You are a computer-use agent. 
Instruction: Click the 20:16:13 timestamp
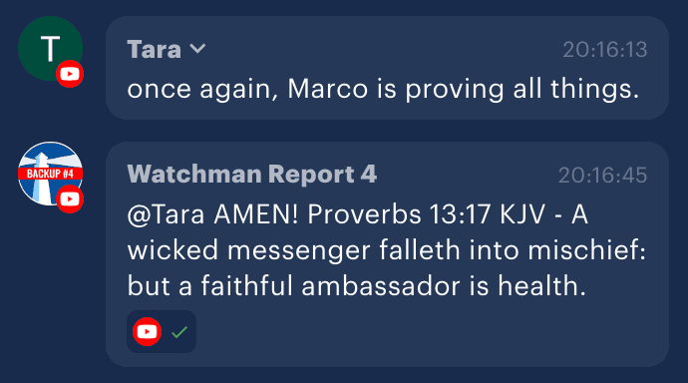point(605,50)
